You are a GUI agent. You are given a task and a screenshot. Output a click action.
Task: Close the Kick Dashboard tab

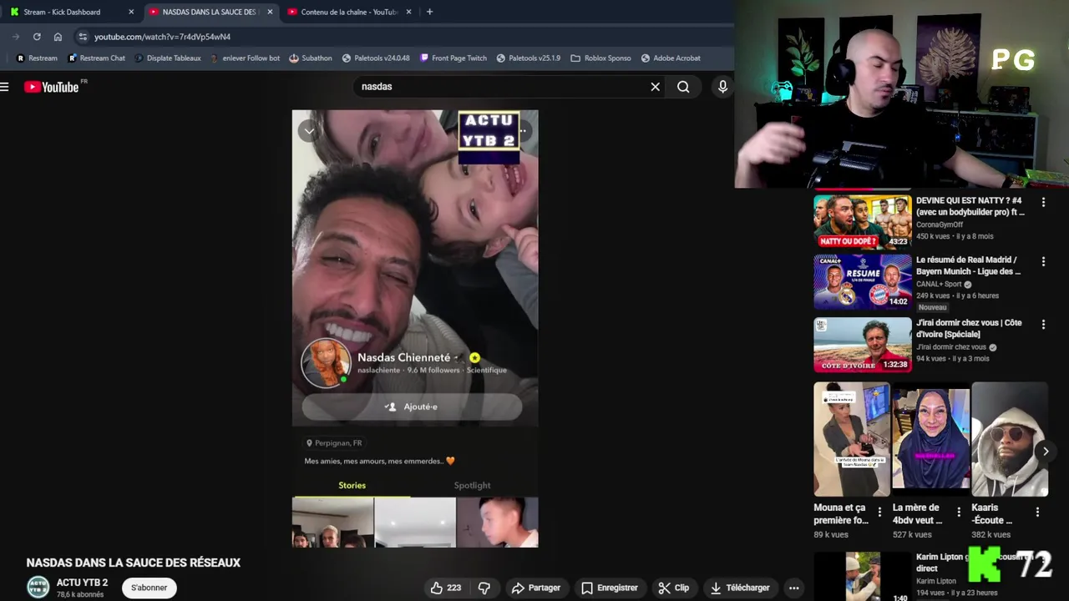pos(131,12)
